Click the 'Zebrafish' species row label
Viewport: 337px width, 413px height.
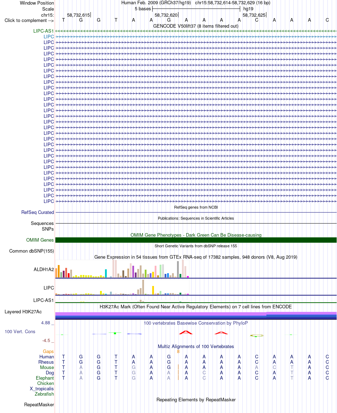pos(44,394)
